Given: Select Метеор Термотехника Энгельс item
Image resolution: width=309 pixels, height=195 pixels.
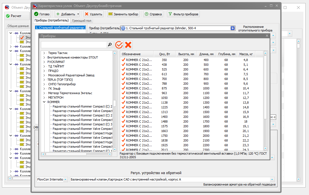Looking at the screenshot, I should (70, 93).
